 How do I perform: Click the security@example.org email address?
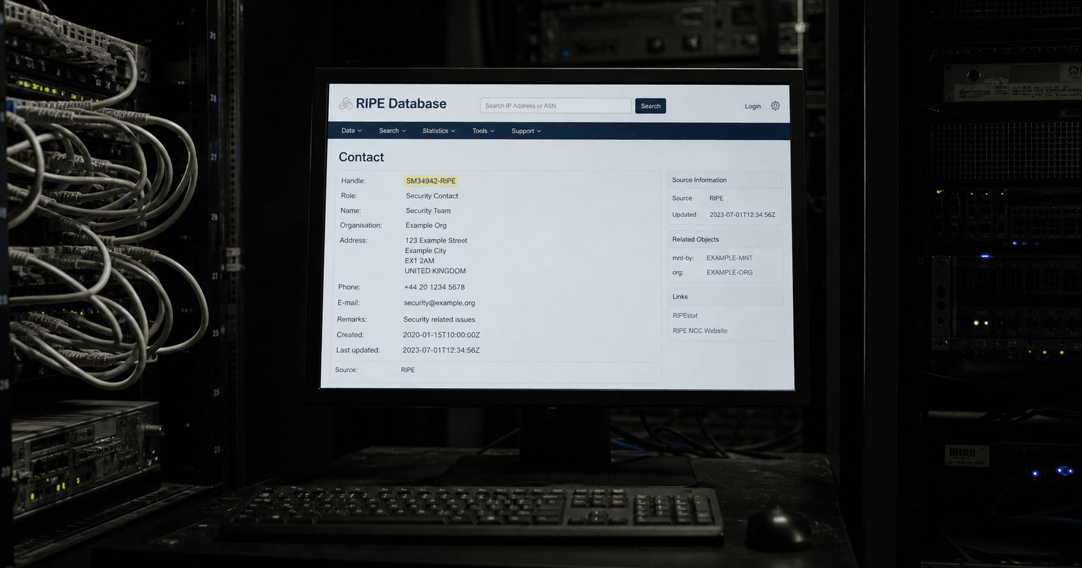(x=439, y=303)
